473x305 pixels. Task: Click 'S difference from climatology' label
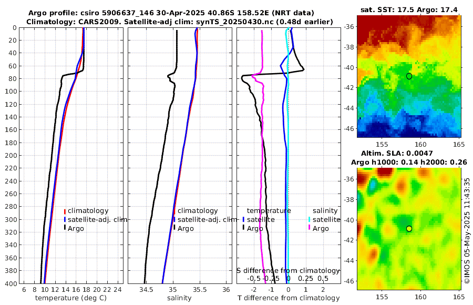pyautogui.click(x=288, y=271)
